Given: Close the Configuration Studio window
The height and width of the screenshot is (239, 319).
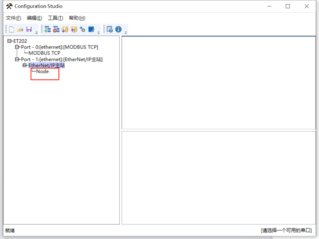Looking at the screenshot, I should click(x=307, y=6).
